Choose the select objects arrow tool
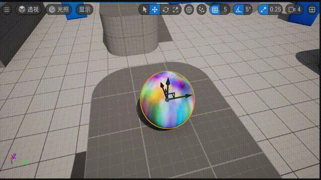The width and height of the screenshot is (321, 180). (144, 9)
